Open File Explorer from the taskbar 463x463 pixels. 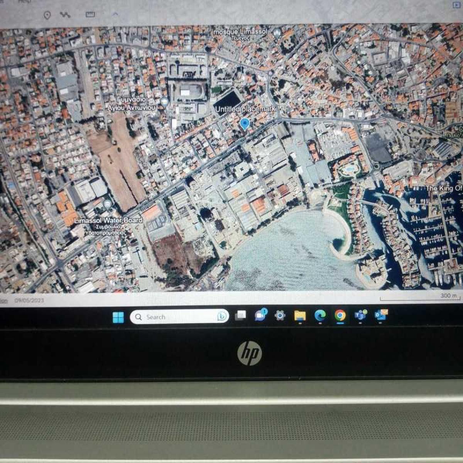[300, 316]
